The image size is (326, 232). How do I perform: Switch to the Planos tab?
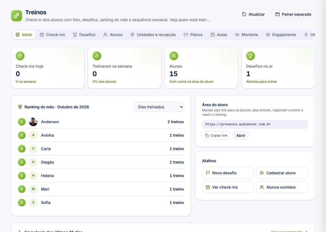193,35
